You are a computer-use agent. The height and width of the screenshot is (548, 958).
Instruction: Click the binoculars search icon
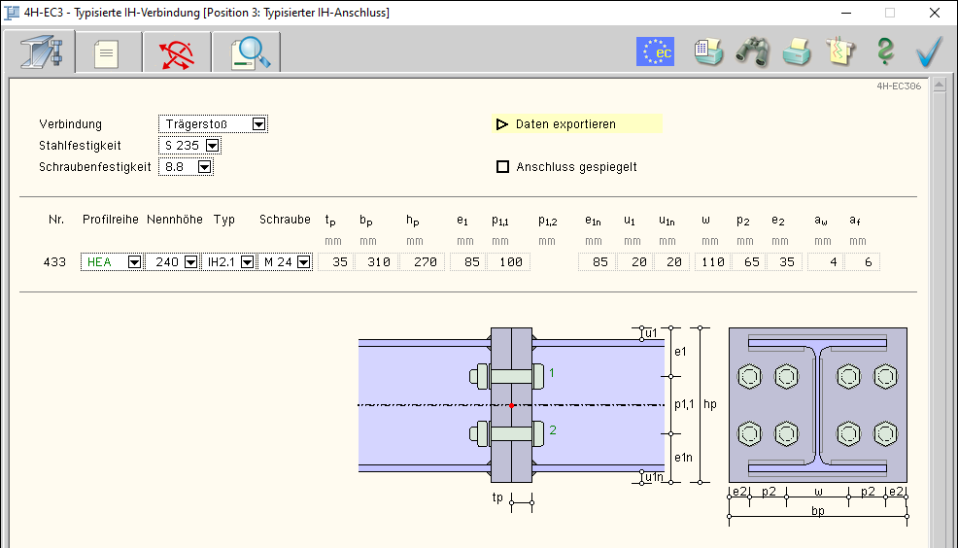753,51
